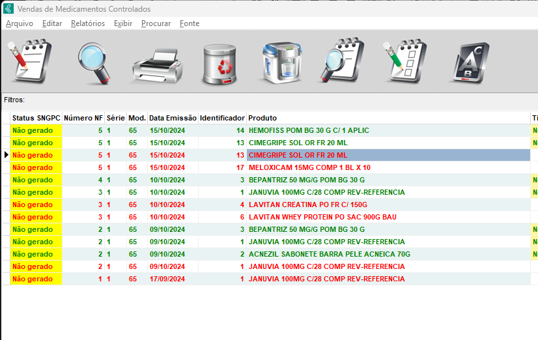Click the checklist with green pencil icon
Image resolution: width=538 pixels, height=340 pixels.
[406, 62]
